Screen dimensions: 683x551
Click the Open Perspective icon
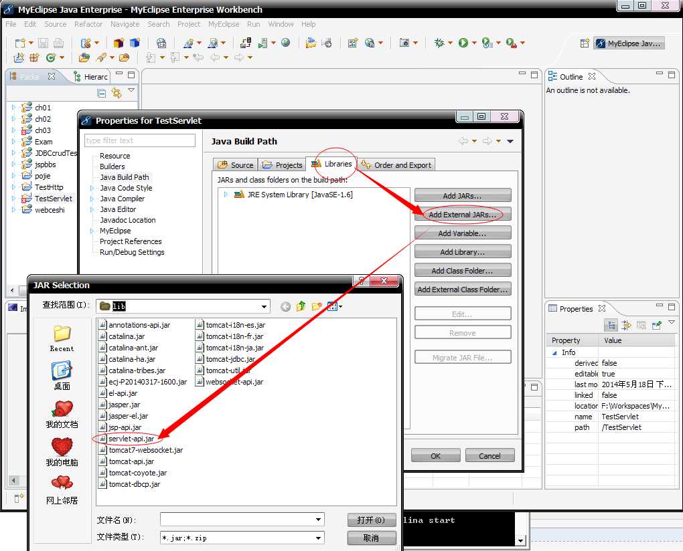coord(585,43)
